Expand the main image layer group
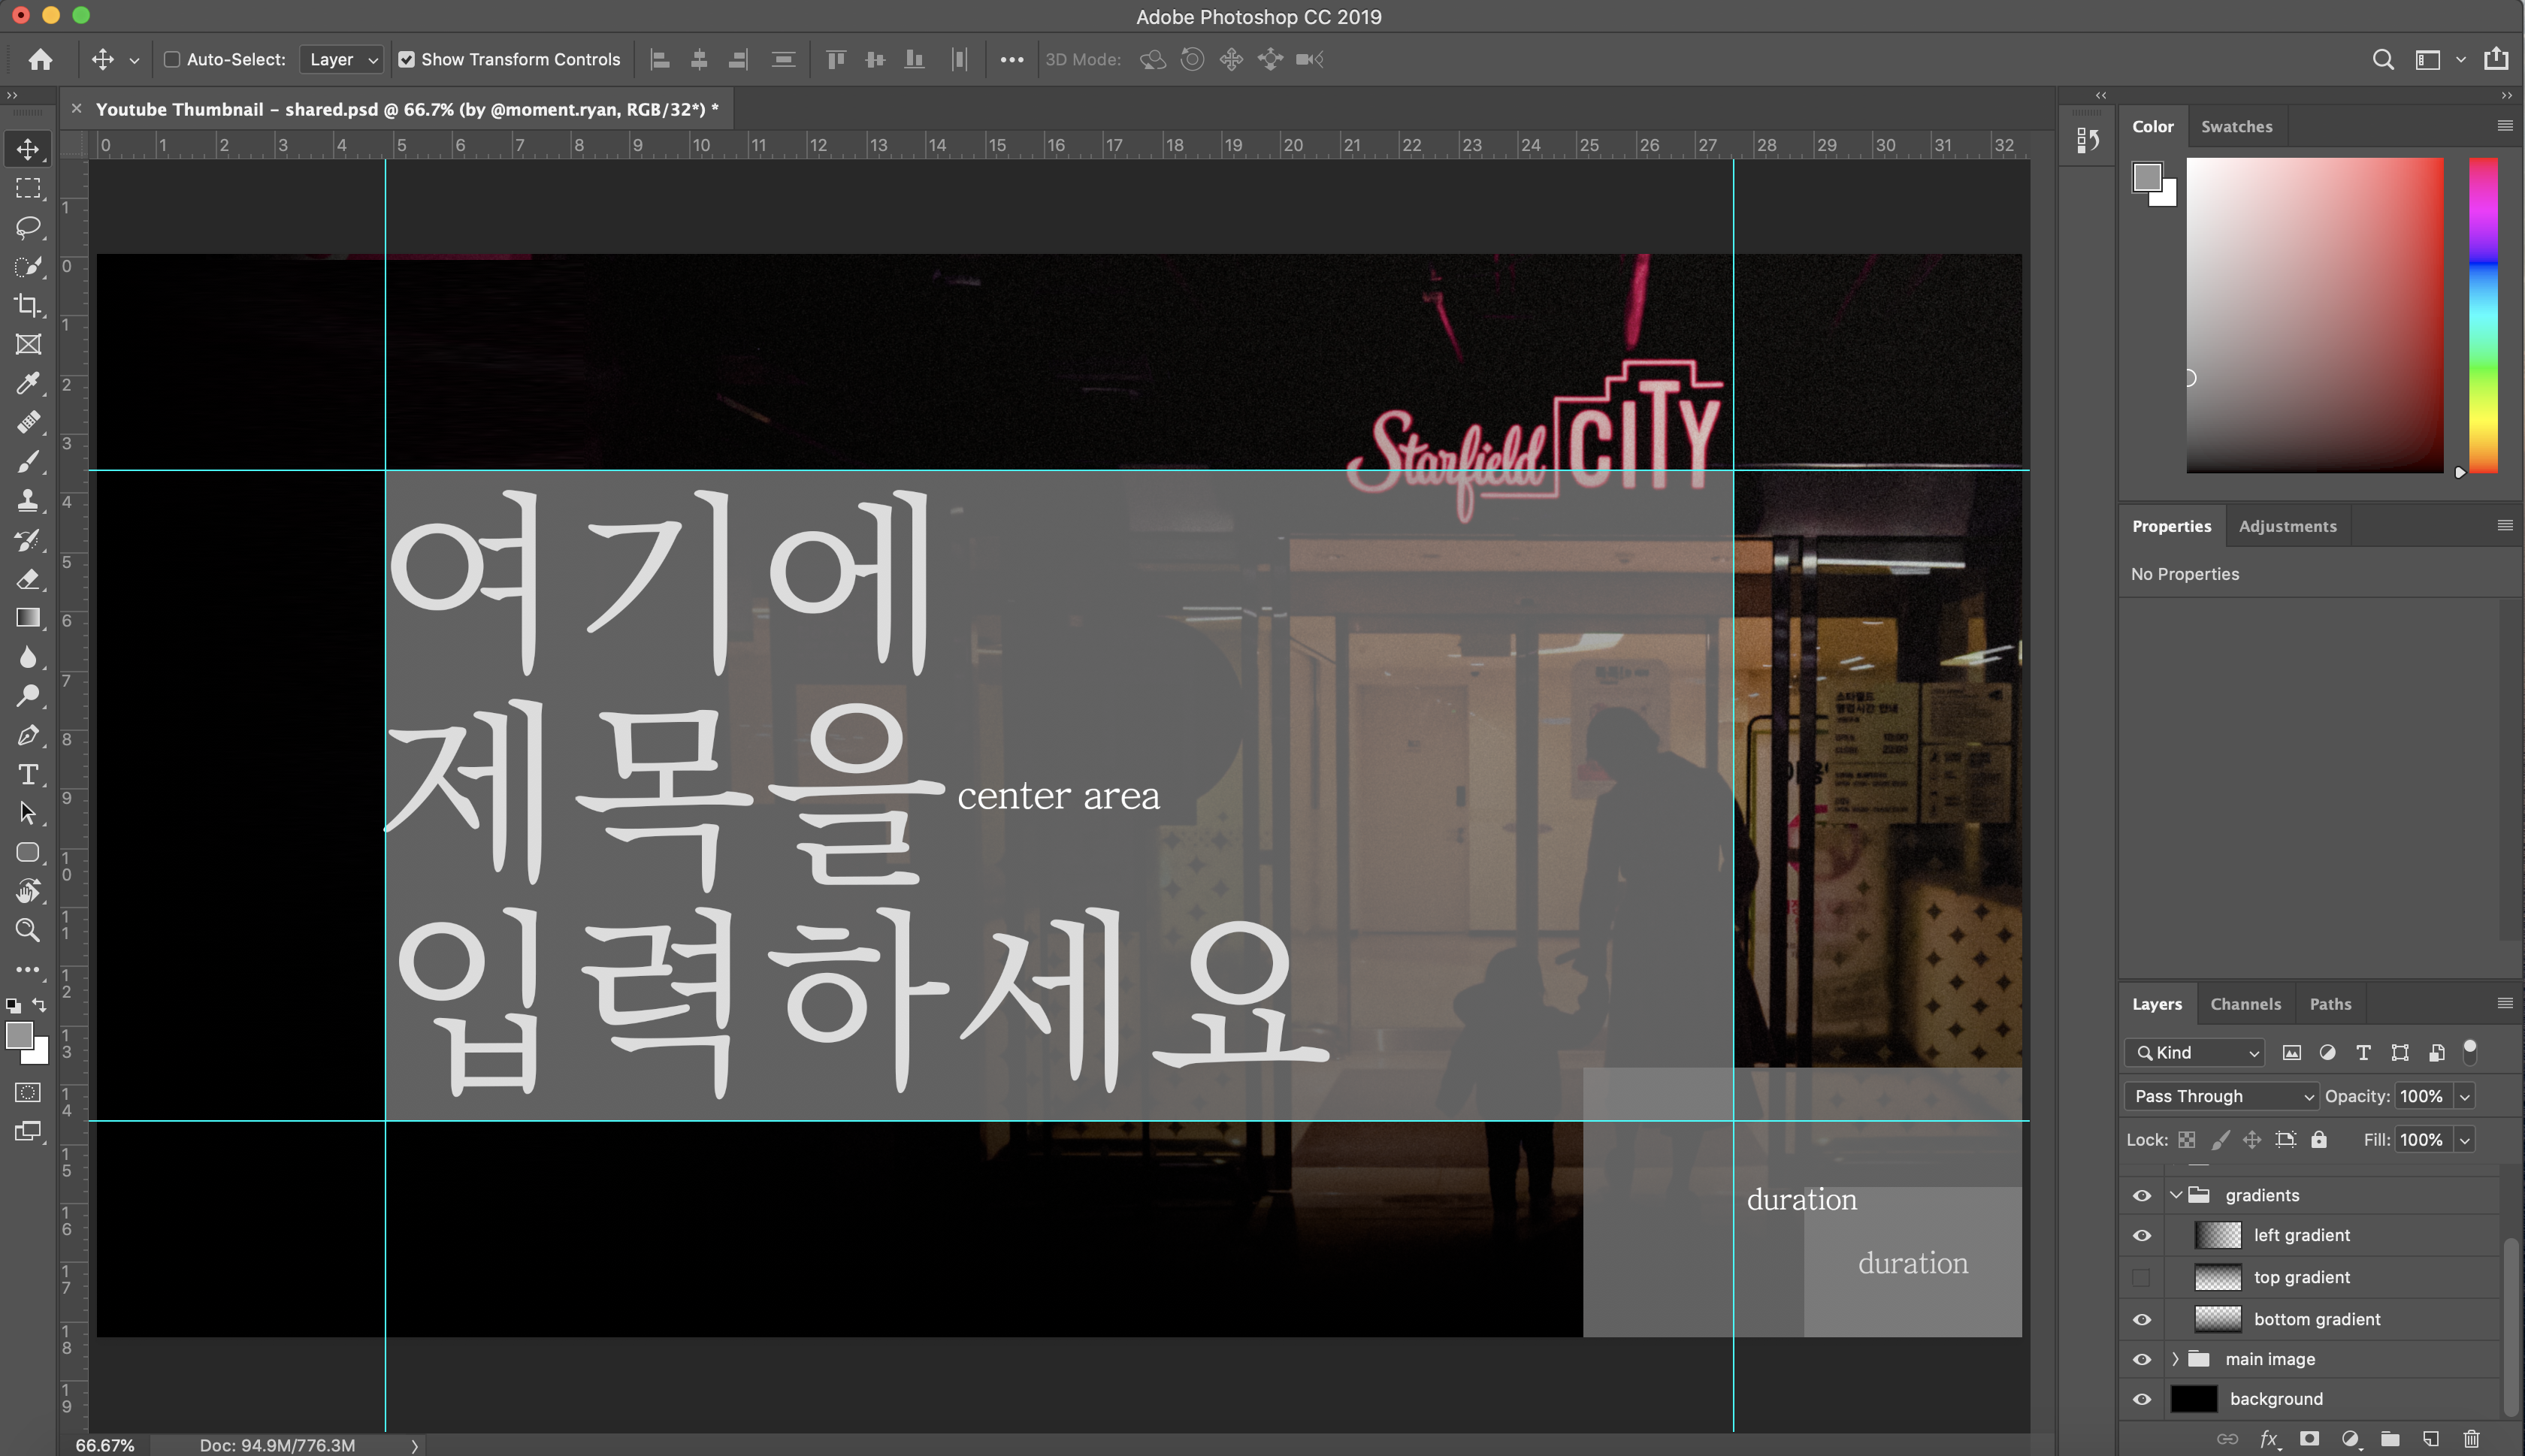 pyautogui.click(x=2175, y=1359)
